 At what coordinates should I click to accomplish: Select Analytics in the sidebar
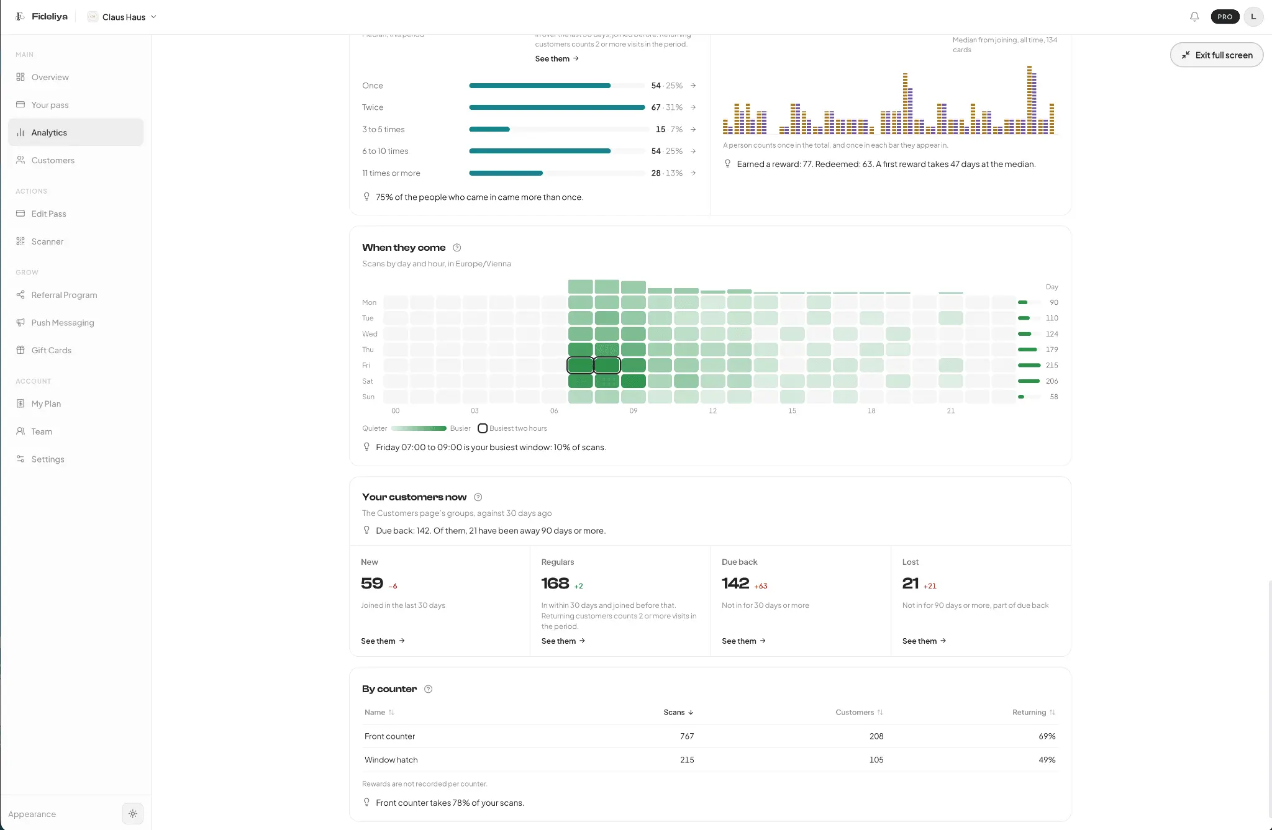pyautogui.click(x=76, y=132)
